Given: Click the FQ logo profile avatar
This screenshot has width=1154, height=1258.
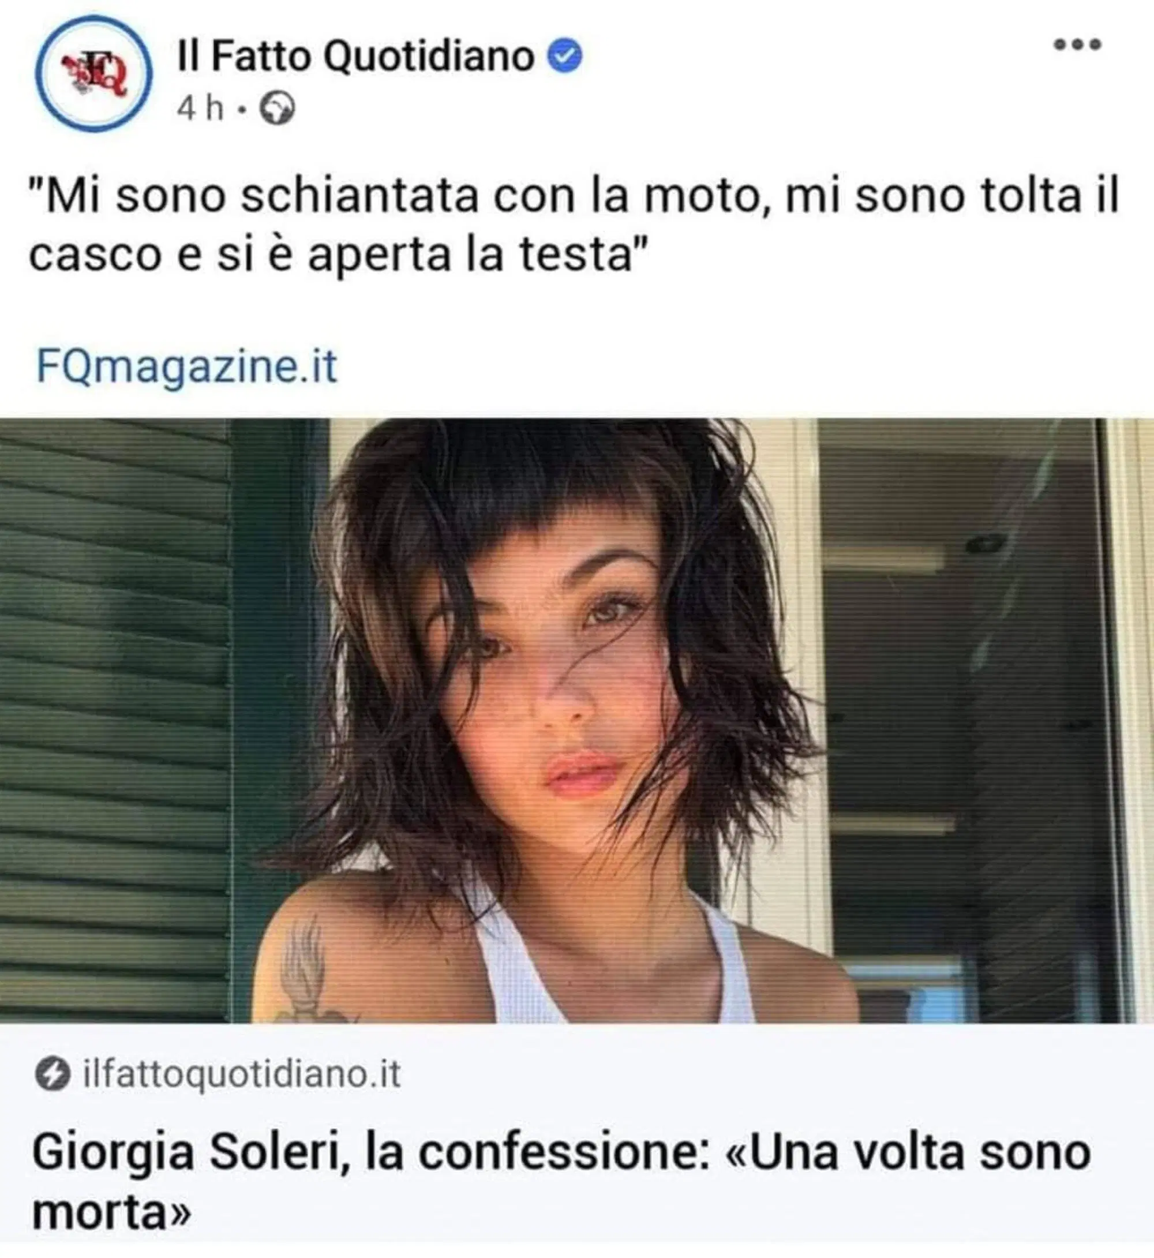Looking at the screenshot, I should click(x=93, y=74).
